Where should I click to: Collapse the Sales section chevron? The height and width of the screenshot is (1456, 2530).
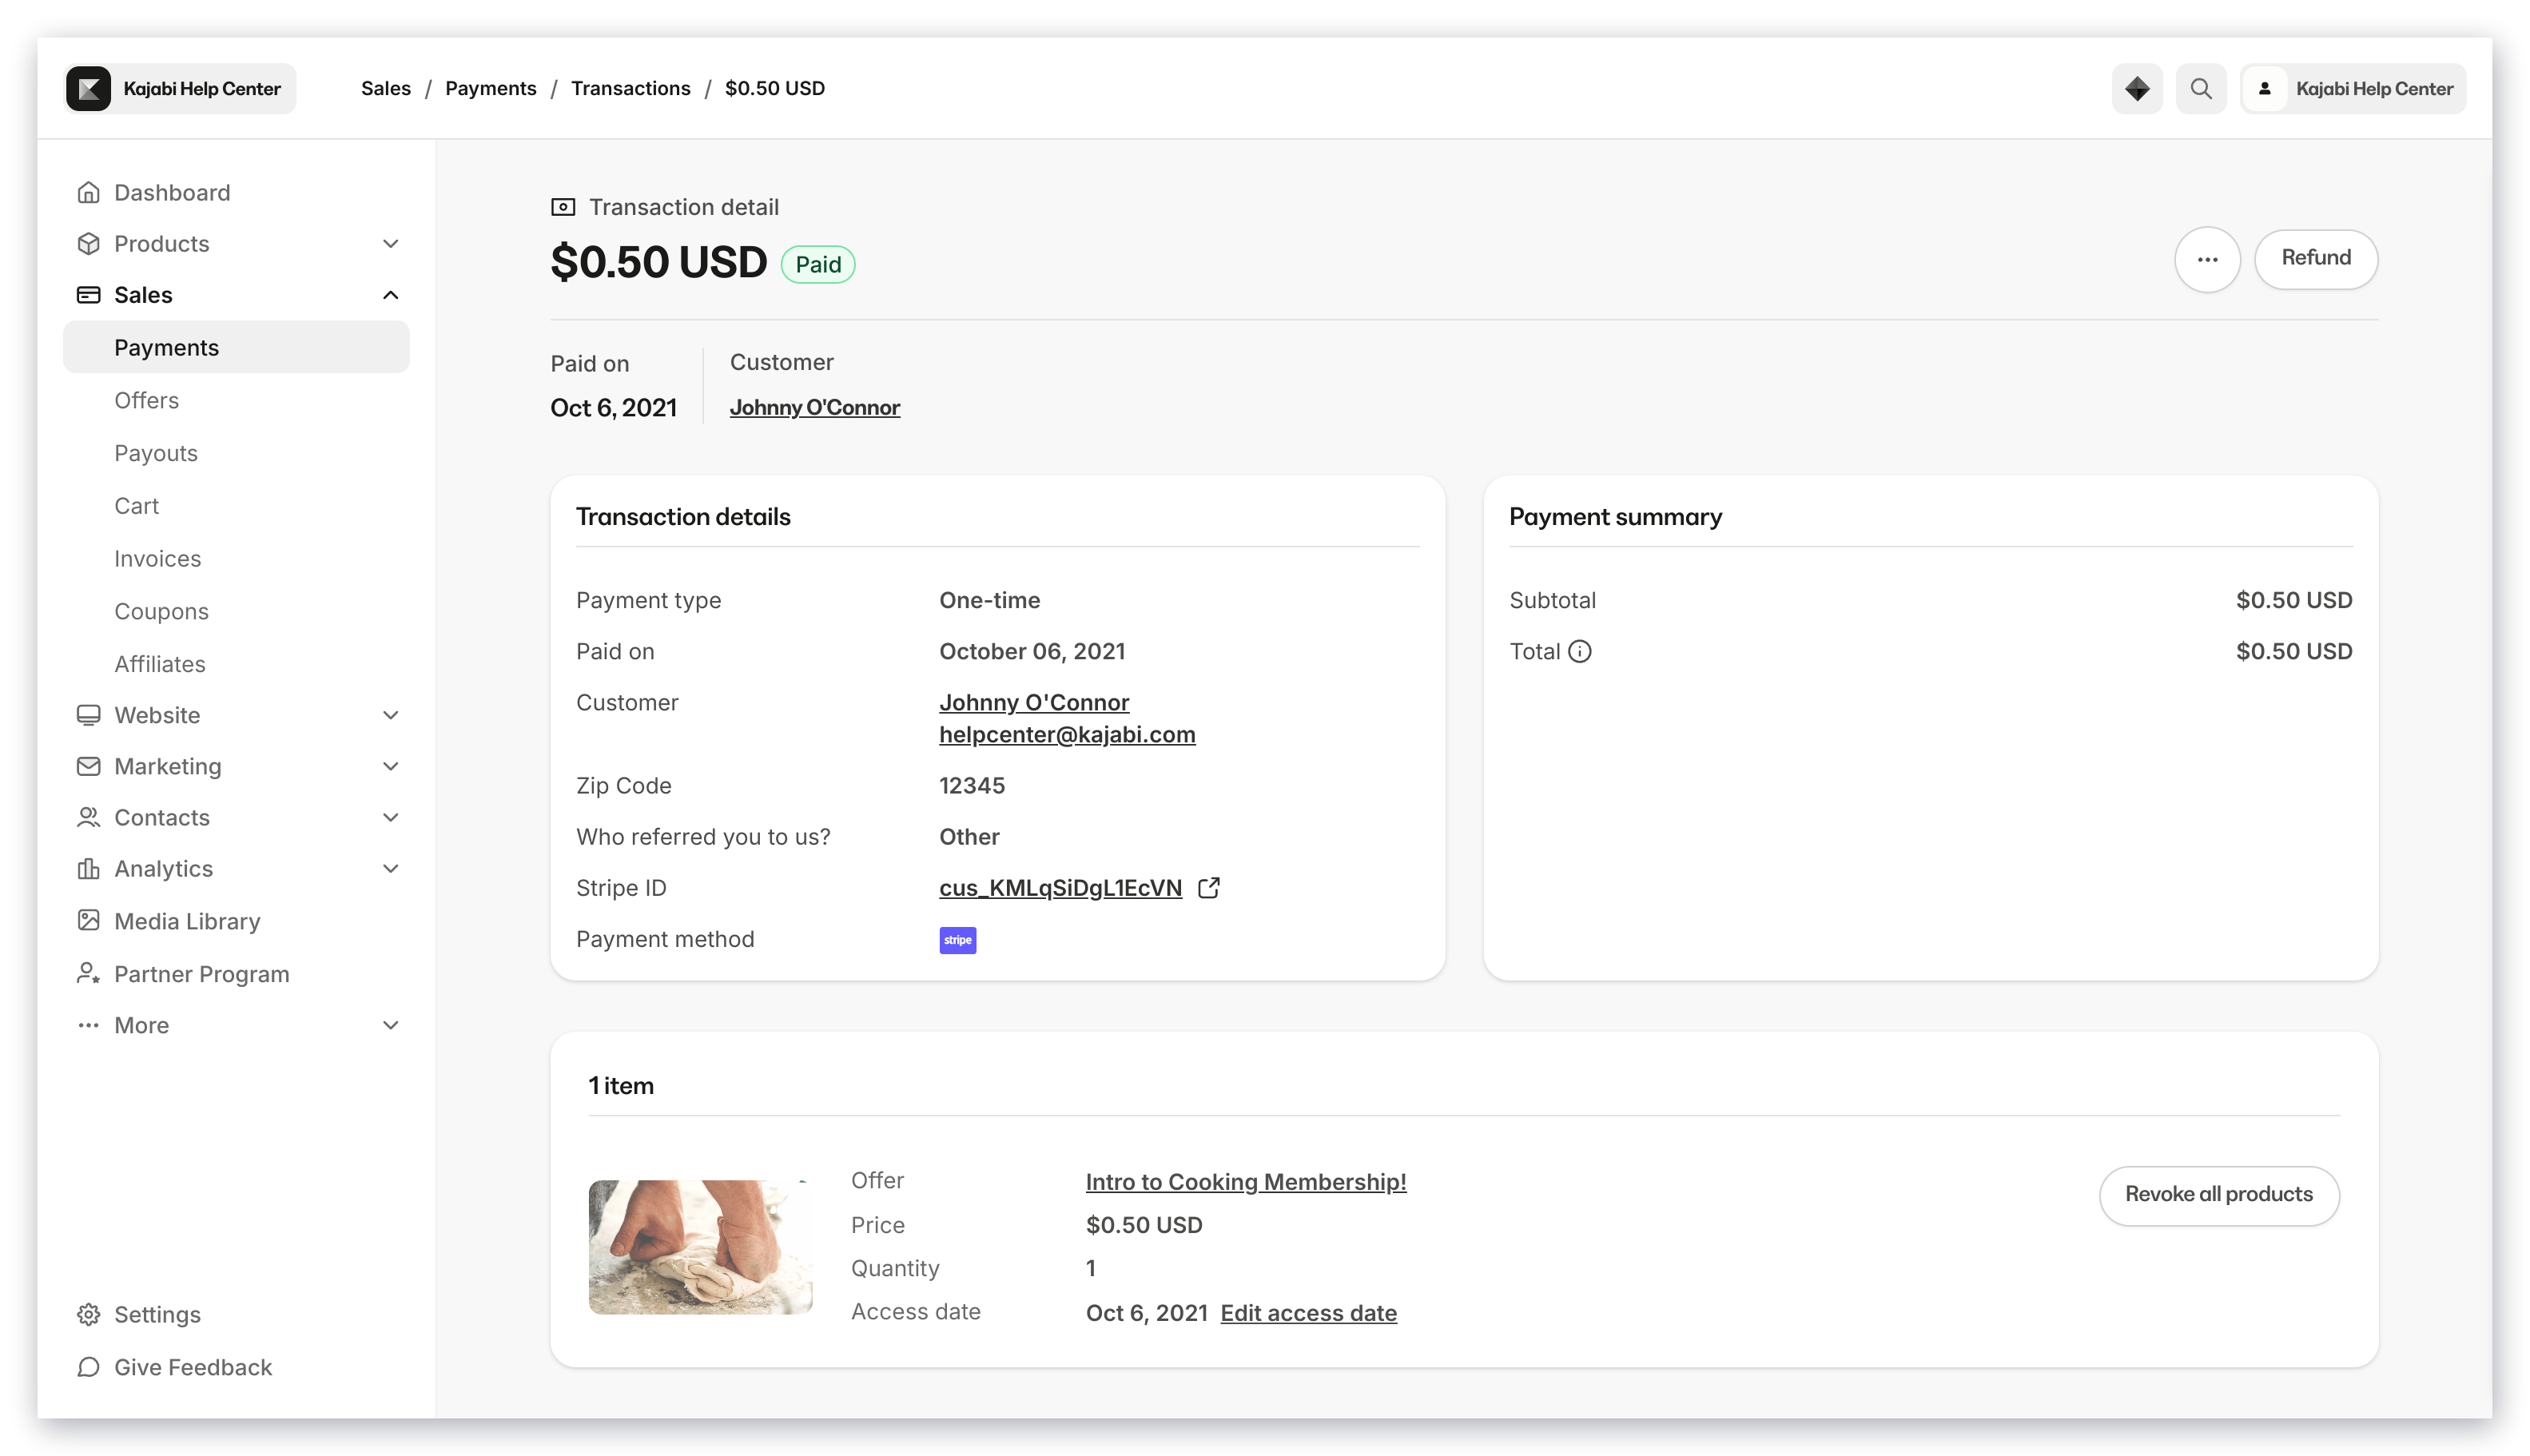pos(390,294)
